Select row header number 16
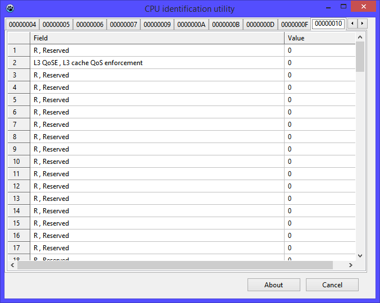The image size is (380, 303). point(19,236)
